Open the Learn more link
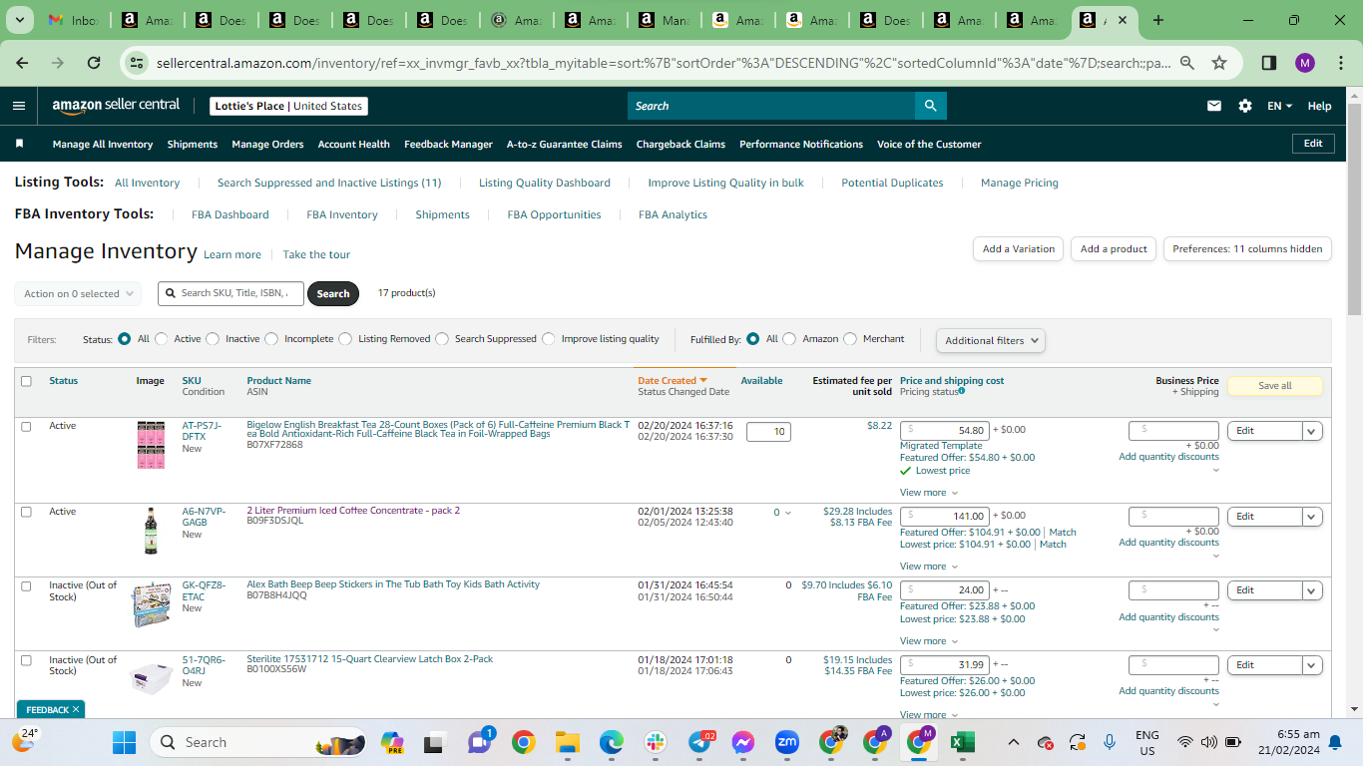The image size is (1363, 766). 232,254
